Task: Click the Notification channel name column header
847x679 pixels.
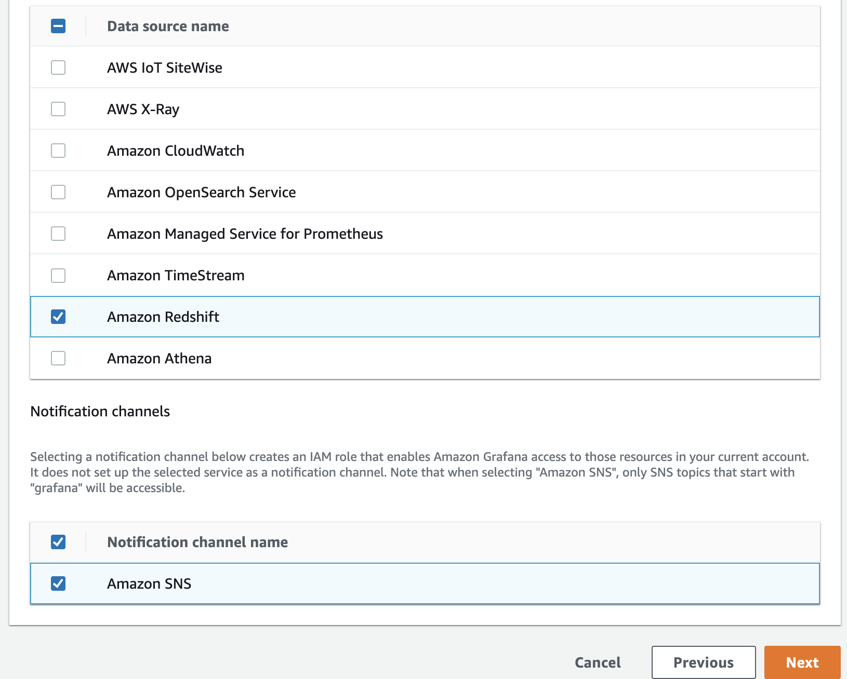Action: (197, 542)
